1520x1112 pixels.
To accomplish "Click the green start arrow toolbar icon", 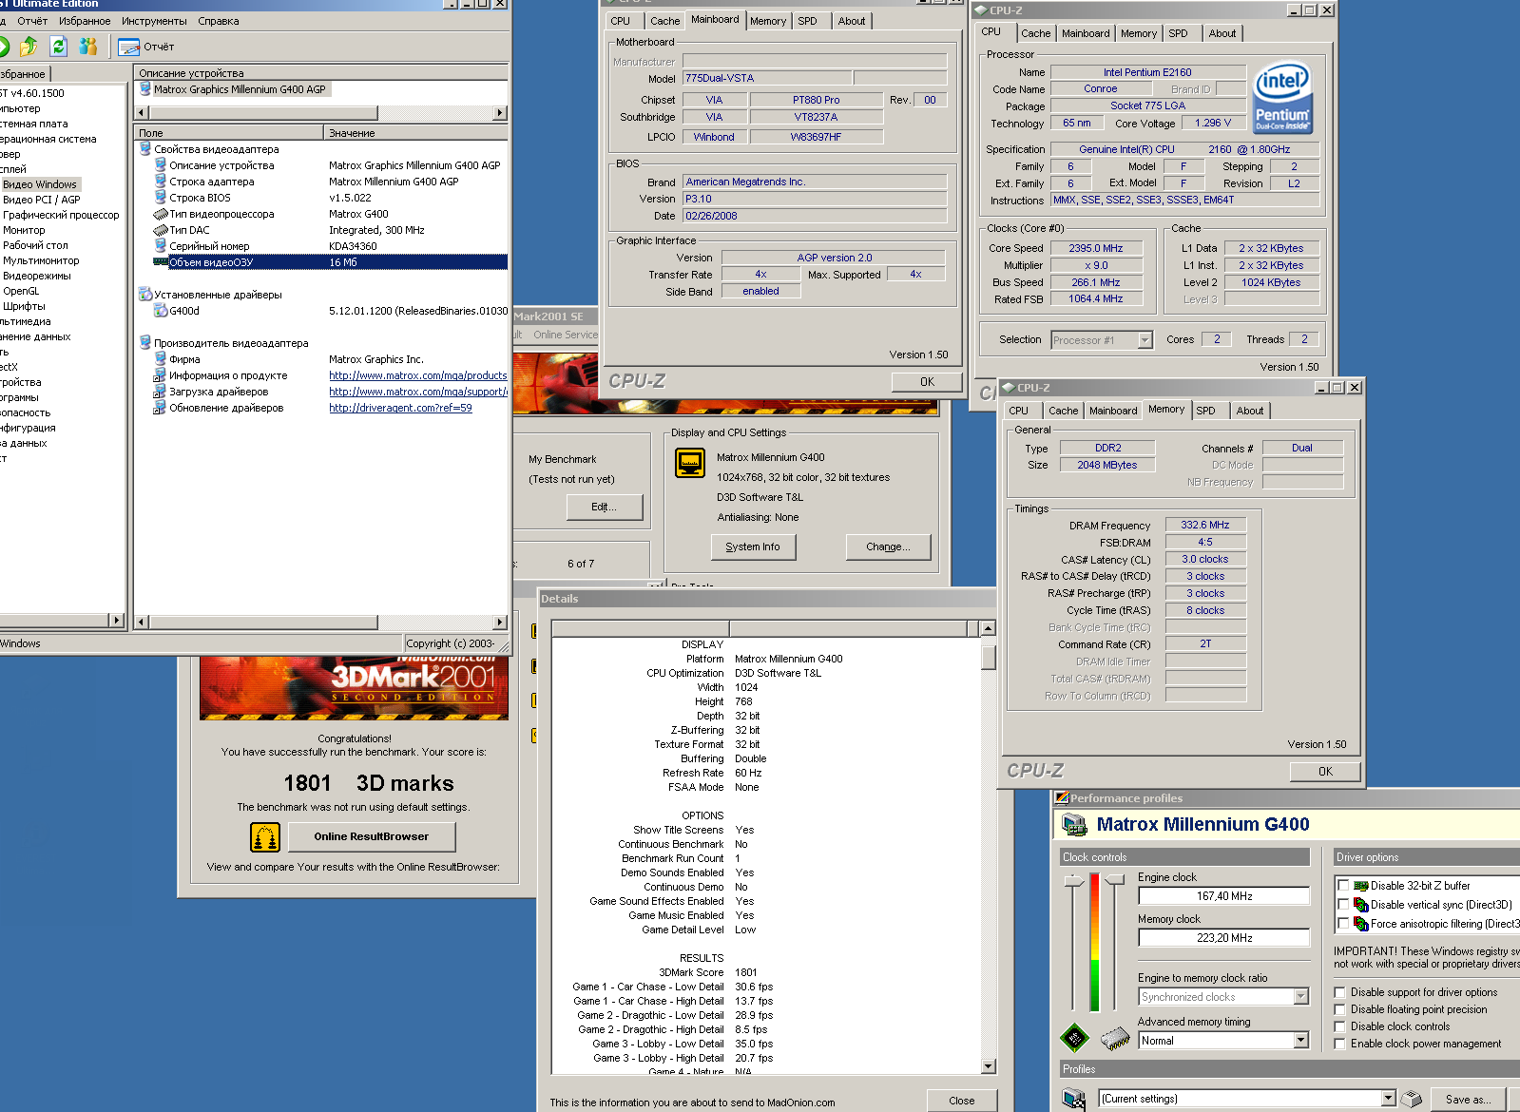I will click(x=4, y=46).
